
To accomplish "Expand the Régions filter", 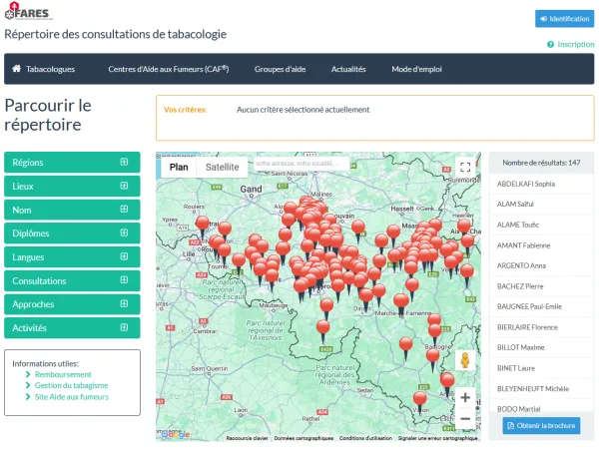I will tap(72, 163).
